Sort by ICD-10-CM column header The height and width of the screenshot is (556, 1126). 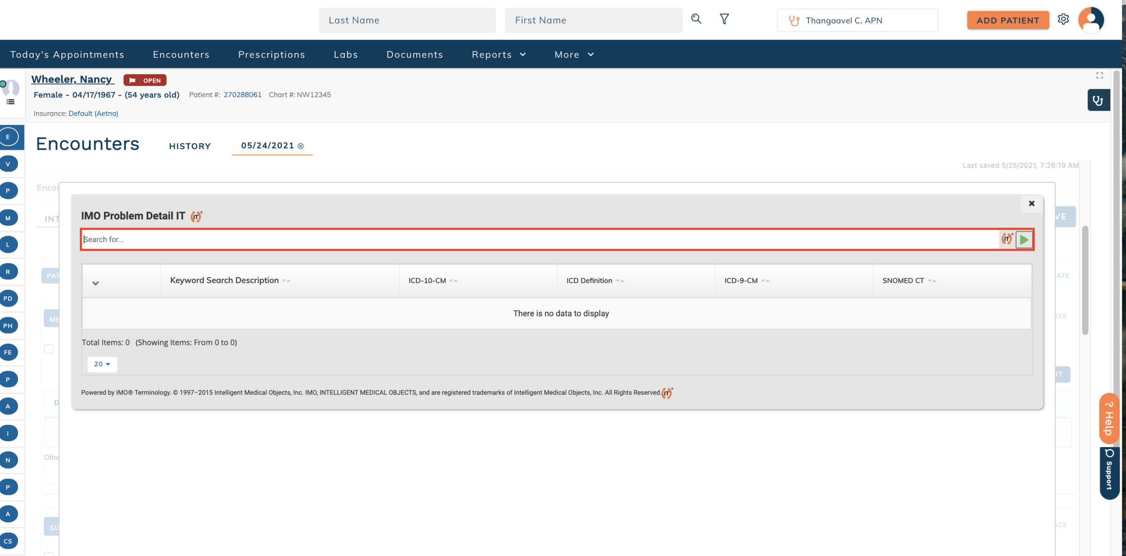click(427, 281)
